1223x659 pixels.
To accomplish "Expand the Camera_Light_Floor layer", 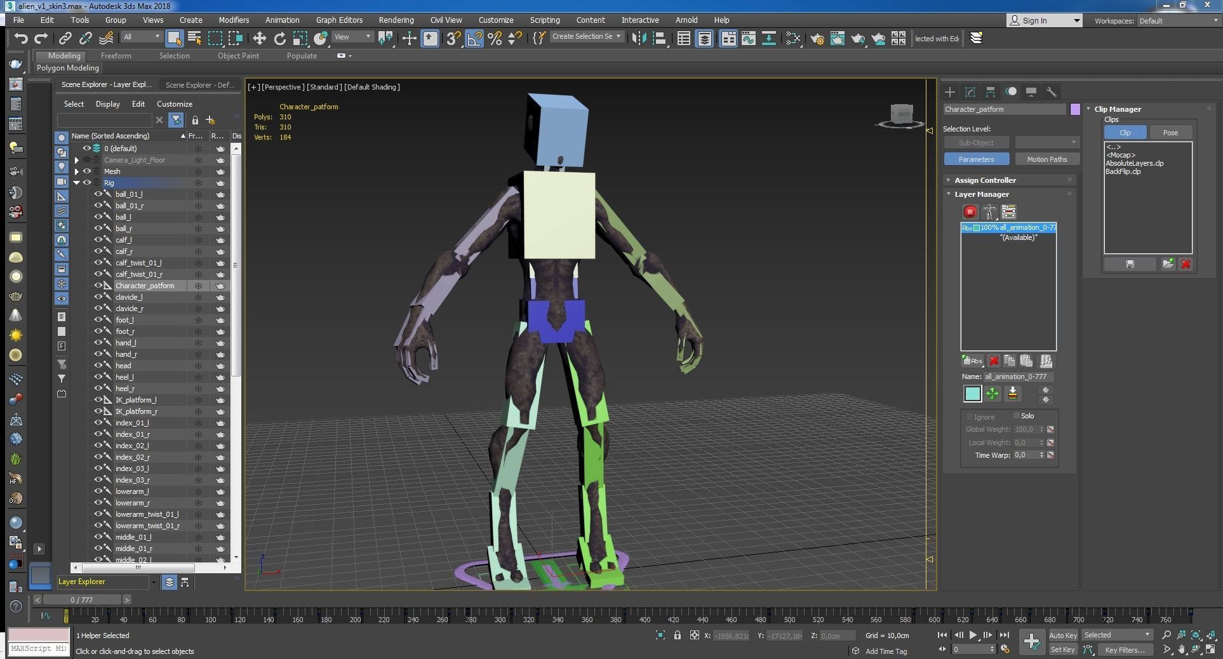I will pyautogui.click(x=77, y=160).
